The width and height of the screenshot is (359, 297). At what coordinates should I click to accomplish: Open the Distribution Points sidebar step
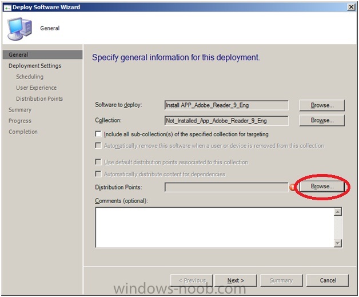tap(39, 99)
